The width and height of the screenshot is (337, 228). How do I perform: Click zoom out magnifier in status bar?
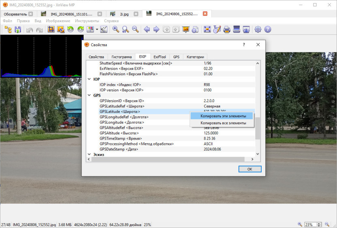[300, 224]
